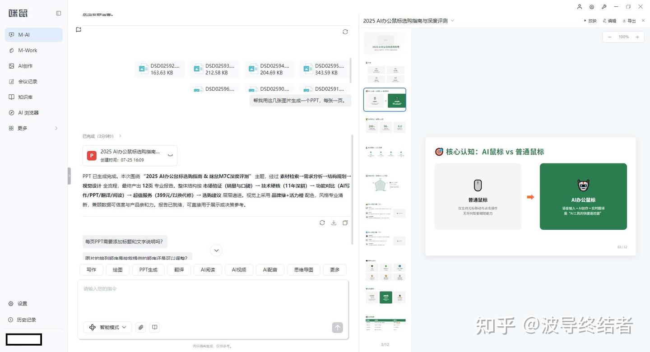Click the wrench tool icon in title bar

coord(604,7)
